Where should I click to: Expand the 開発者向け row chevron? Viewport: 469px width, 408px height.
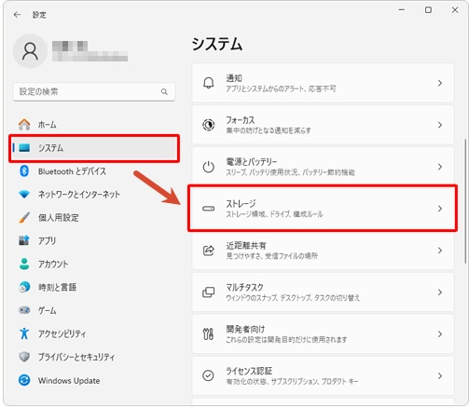(440, 334)
